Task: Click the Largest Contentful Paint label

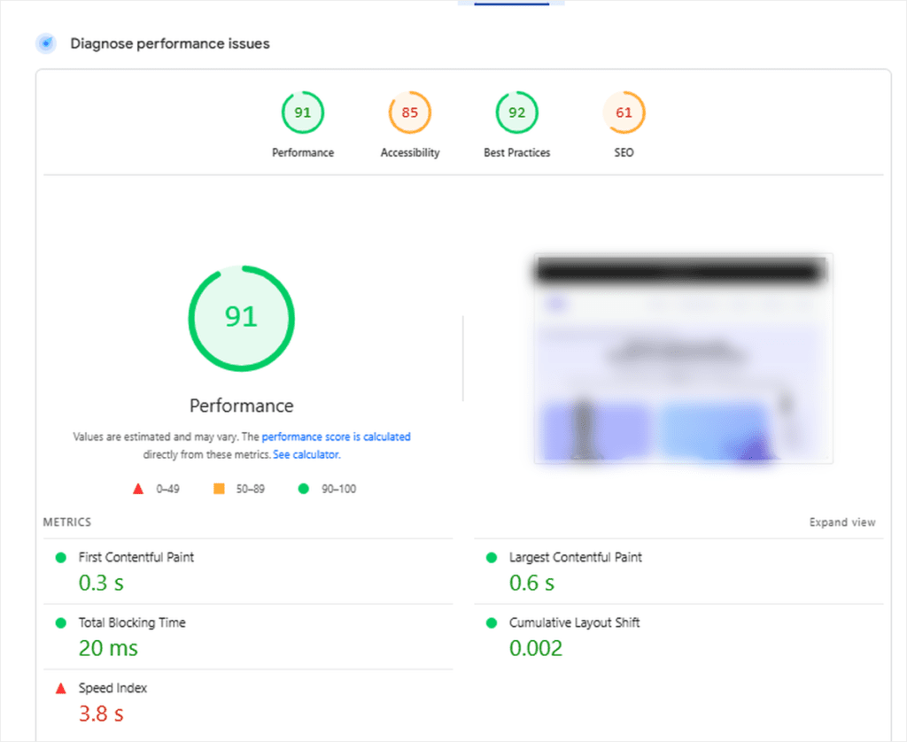Action: click(x=576, y=557)
